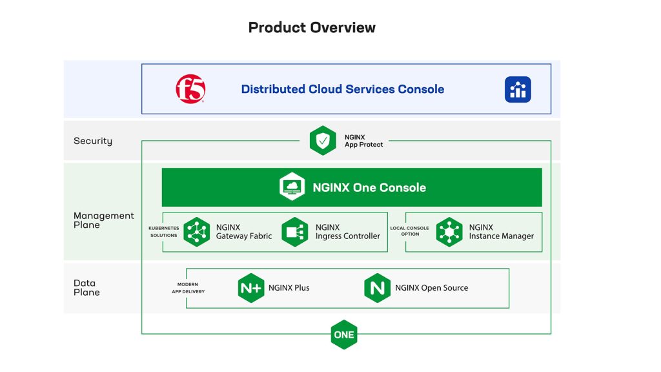Screen dimensions: 661x372
Task: Click the blue Distributed Cloud analytics icon
Action: (518, 89)
